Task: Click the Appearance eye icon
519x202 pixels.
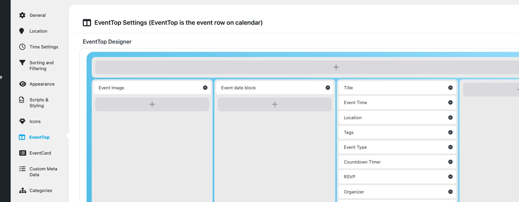Action: coord(23,84)
